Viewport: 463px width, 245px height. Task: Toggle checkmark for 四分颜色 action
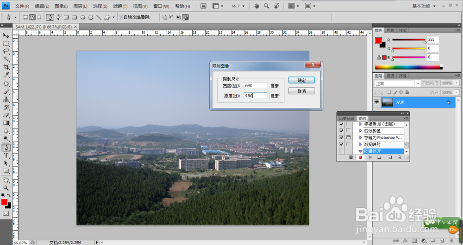pyautogui.click(x=341, y=131)
